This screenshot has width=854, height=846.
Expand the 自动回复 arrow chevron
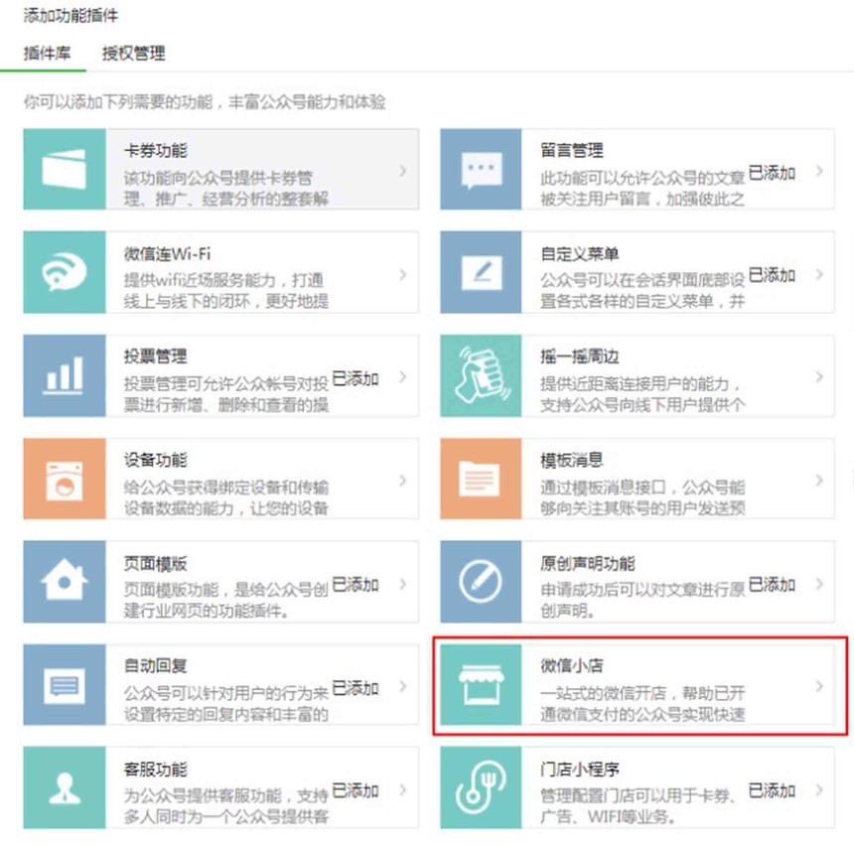(x=403, y=686)
